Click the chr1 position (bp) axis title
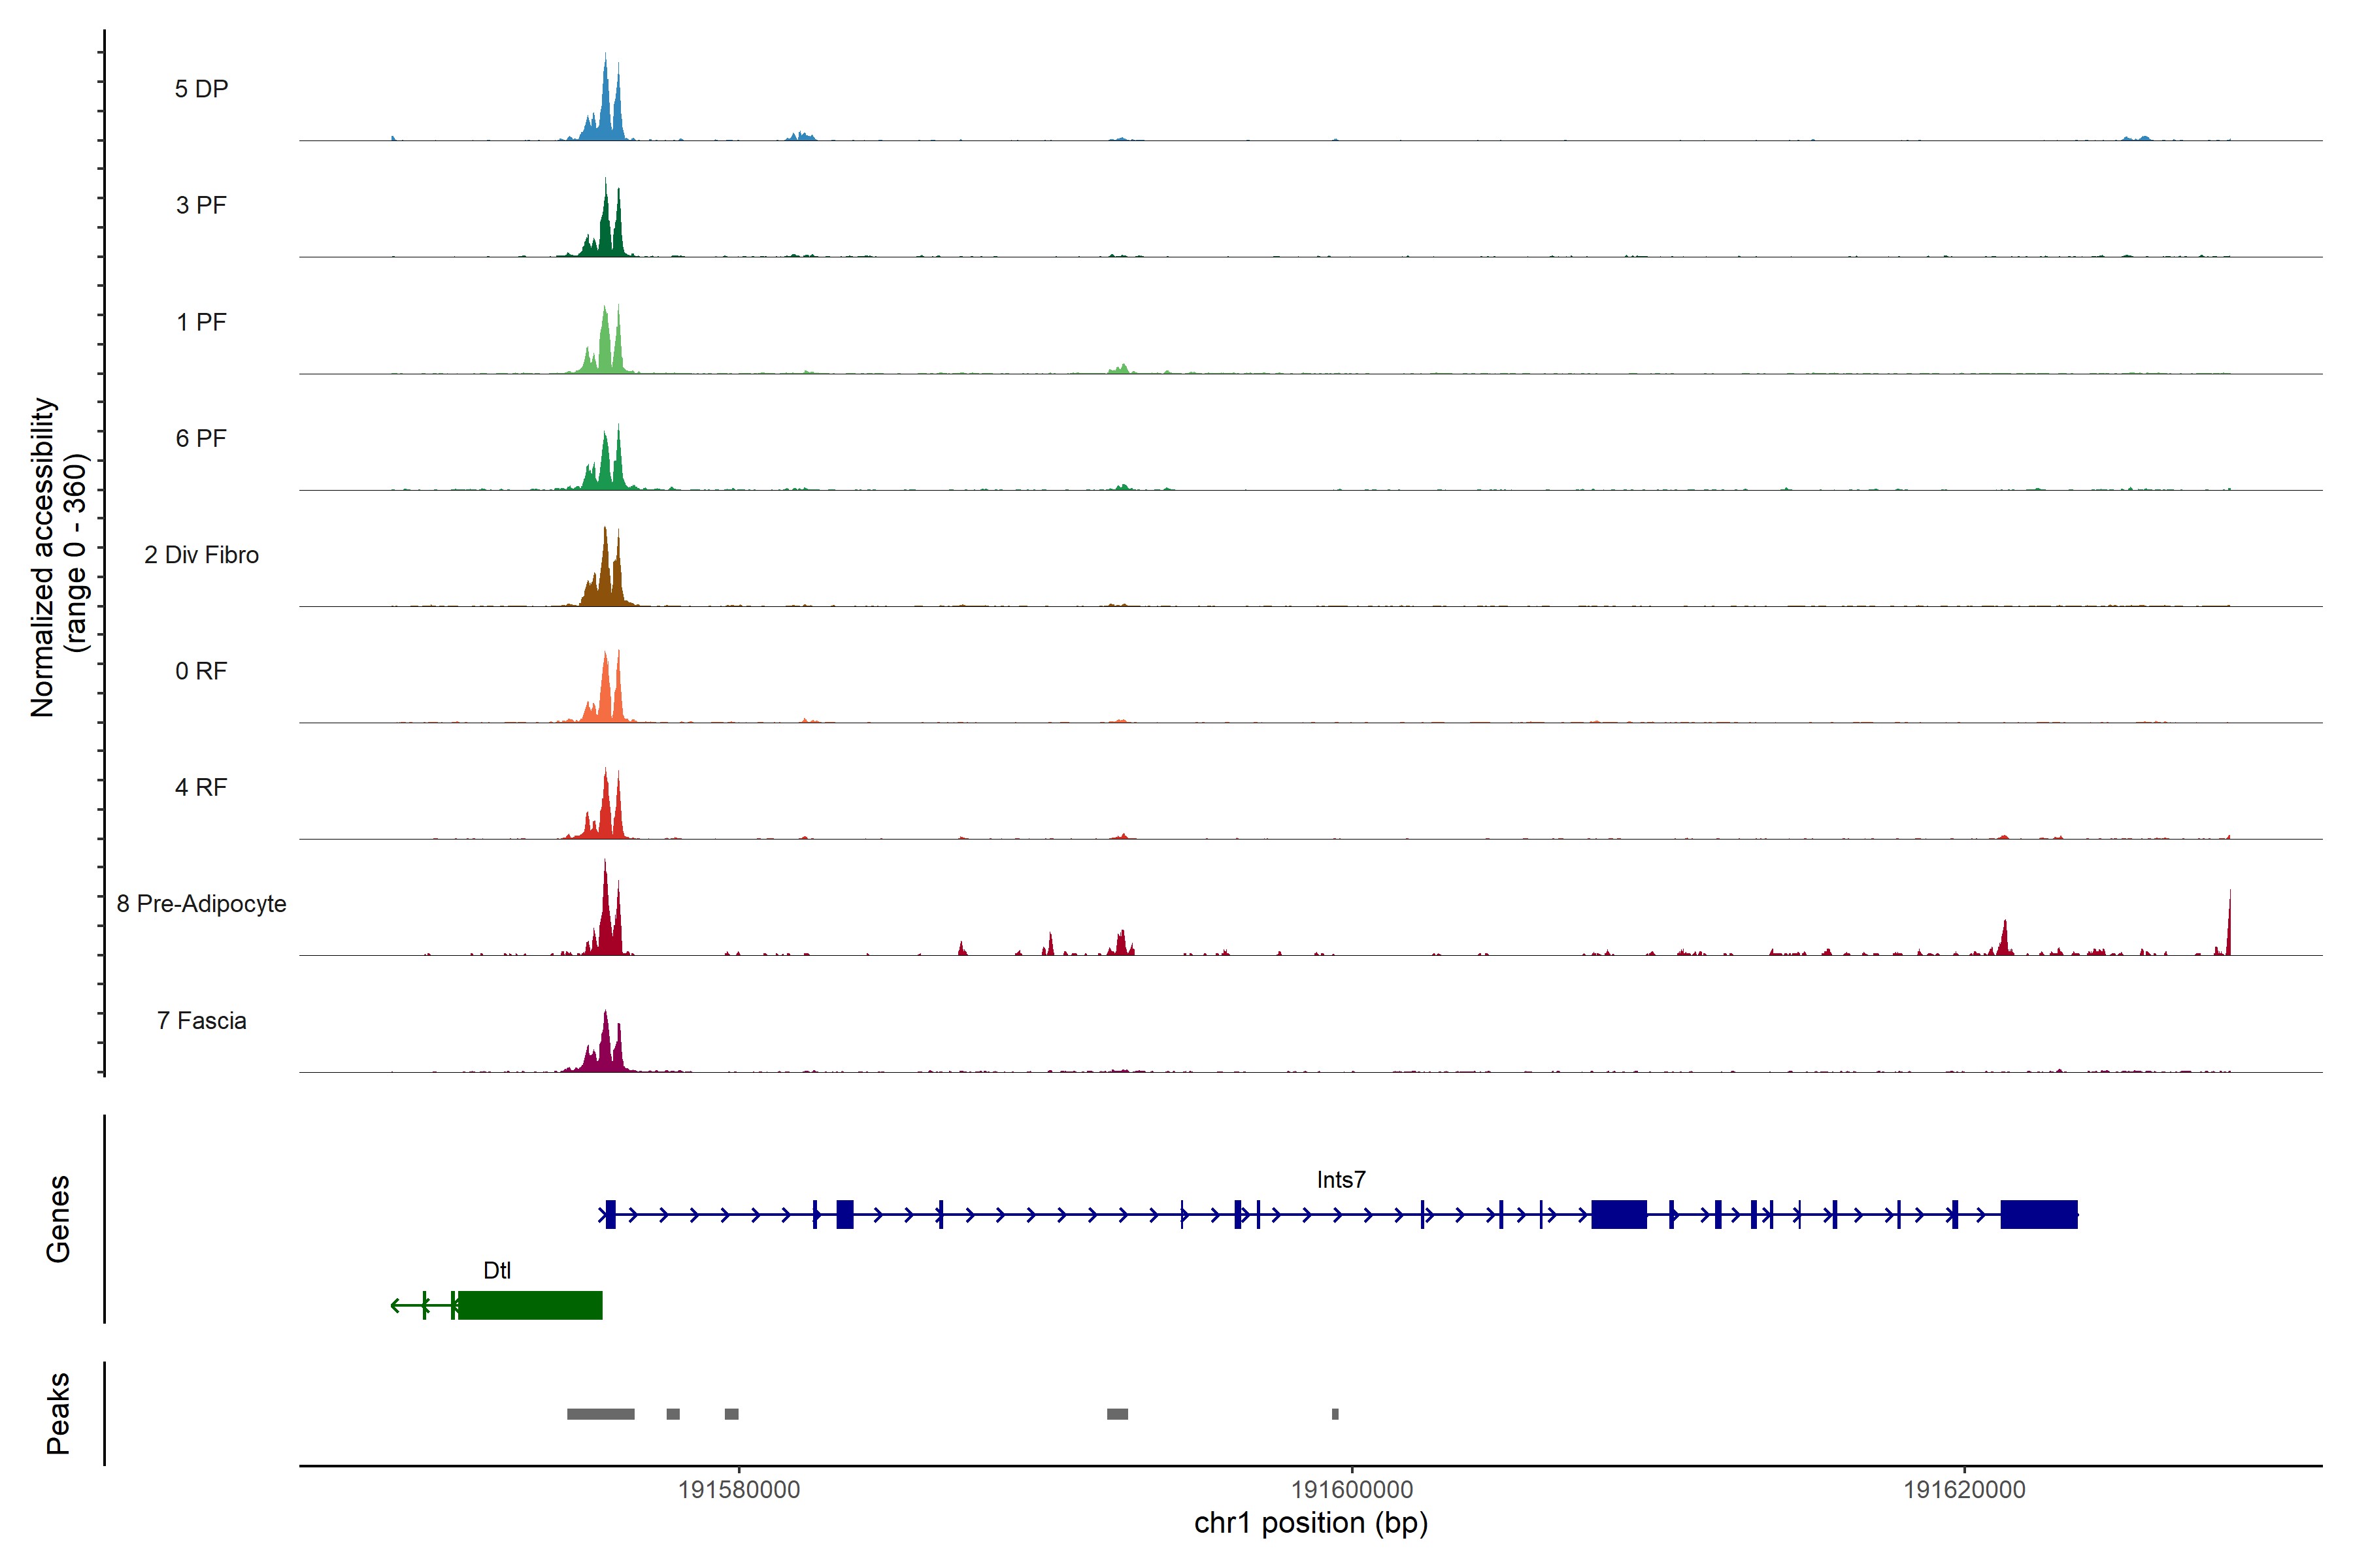The image size is (2353, 1568). [1310, 1523]
